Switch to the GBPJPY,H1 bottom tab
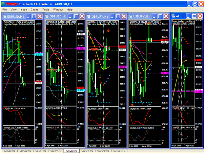205x154 pixels. click(41, 151)
